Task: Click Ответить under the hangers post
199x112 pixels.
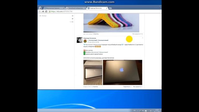Action: (x=96, y=34)
